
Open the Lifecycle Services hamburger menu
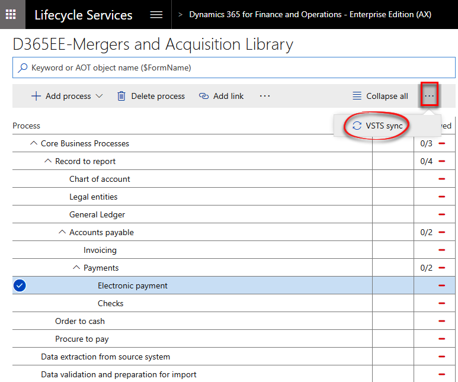tap(156, 15)
